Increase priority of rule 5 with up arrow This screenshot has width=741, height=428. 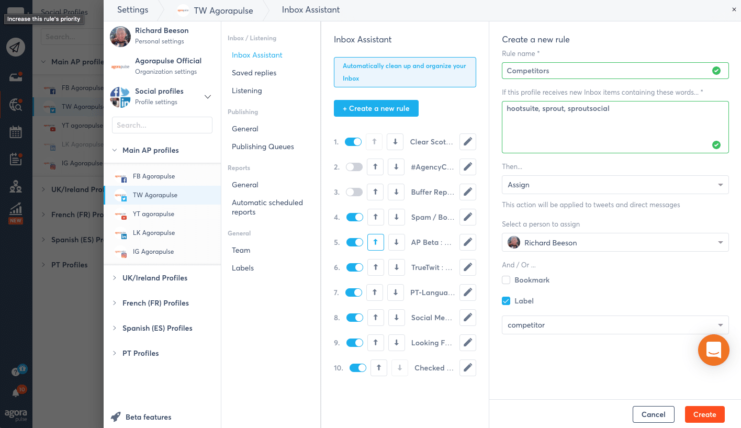(x=375, y=242)
